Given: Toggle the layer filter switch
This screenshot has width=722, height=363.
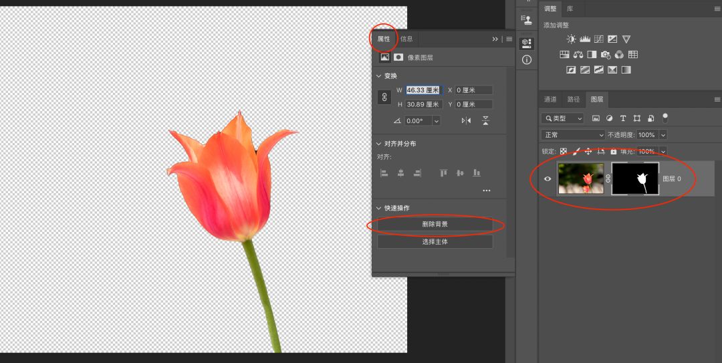Looking at the screenshot, I should (x=665, y=118).
